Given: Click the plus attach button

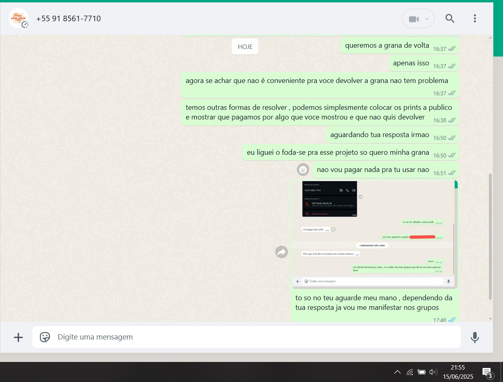Looking at the screenshot, I should 18,337.
